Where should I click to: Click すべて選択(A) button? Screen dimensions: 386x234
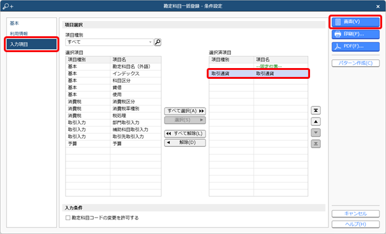coord(185,111)
